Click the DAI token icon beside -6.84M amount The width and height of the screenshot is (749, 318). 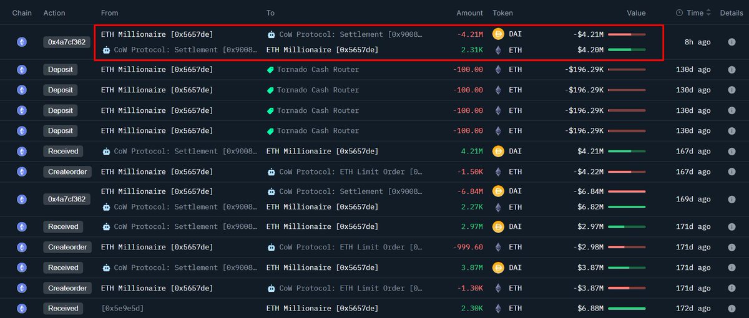coord(498,191)
